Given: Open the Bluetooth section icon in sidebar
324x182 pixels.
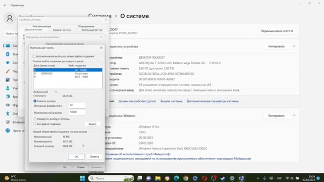Looking at the screenshot, I should click(x=8, y=54).
